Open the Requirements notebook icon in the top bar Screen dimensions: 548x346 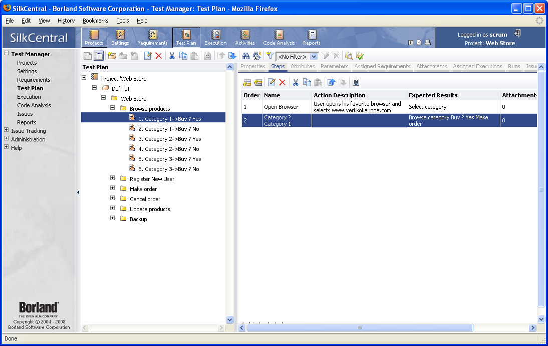click(152, 38)
